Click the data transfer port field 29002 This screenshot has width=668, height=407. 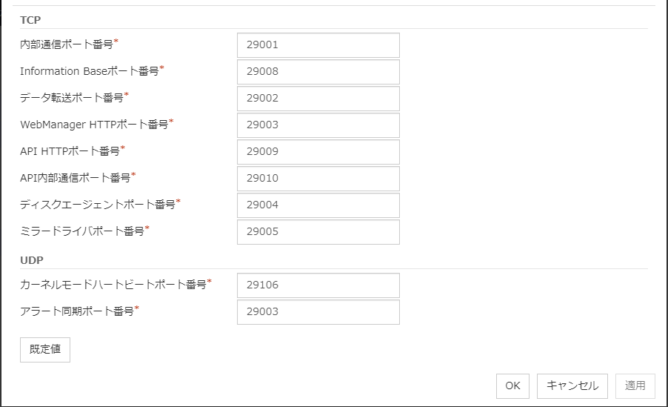click(318, 98)
